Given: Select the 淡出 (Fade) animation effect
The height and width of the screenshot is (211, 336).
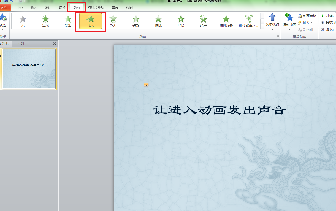Looking at the screenshot, I should [x=68, y=21].
